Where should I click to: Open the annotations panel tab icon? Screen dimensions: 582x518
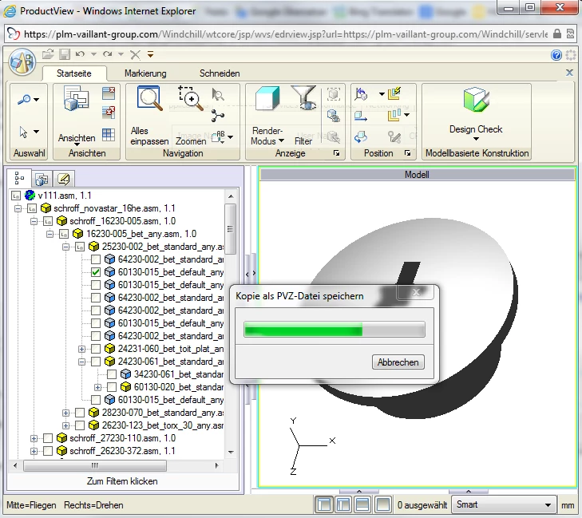coord(64,180)
